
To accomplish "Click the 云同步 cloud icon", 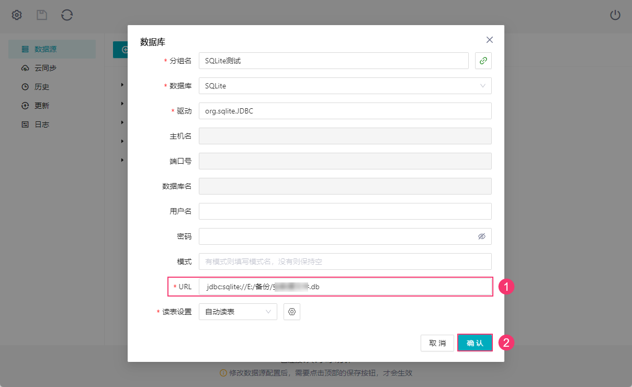I will 25,68.
